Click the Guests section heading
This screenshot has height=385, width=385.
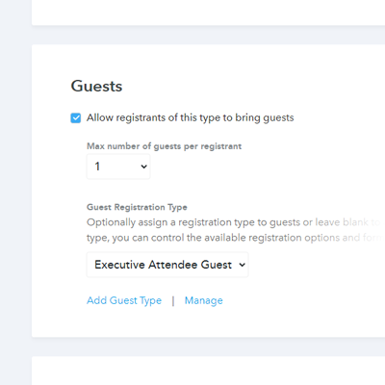(x=96, y=86)
